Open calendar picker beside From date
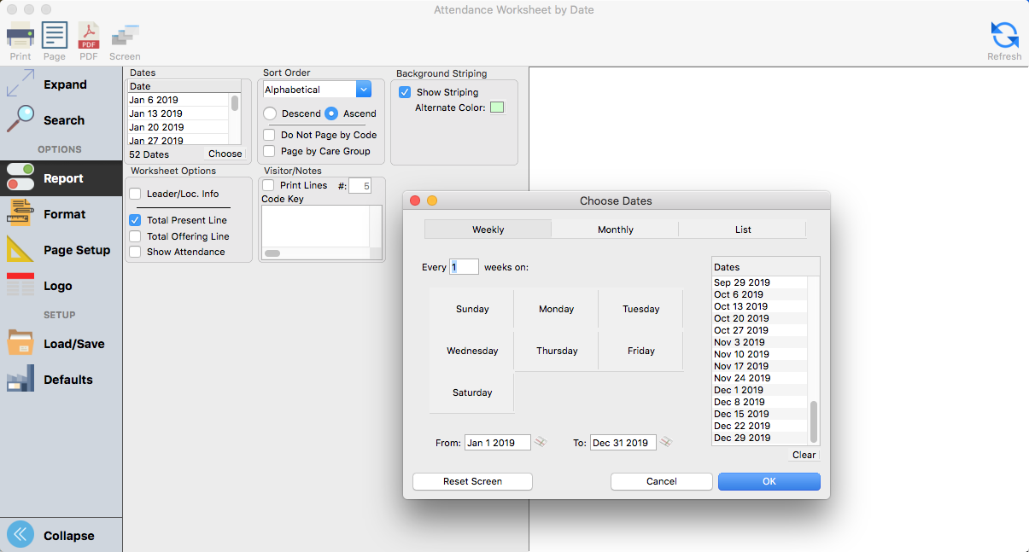 (541, 442)
